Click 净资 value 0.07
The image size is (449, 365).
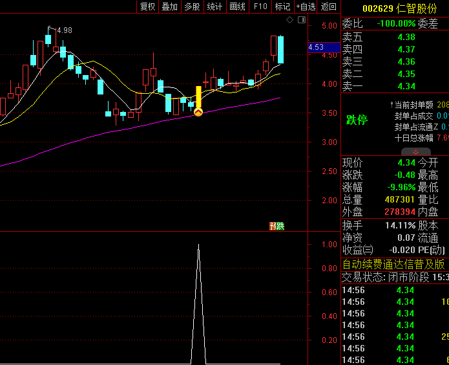click(x=406, y=238)
